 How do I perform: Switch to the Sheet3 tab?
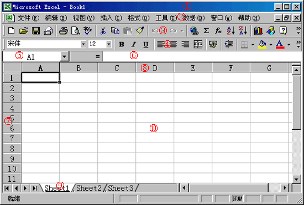click(x=120, y=188)
